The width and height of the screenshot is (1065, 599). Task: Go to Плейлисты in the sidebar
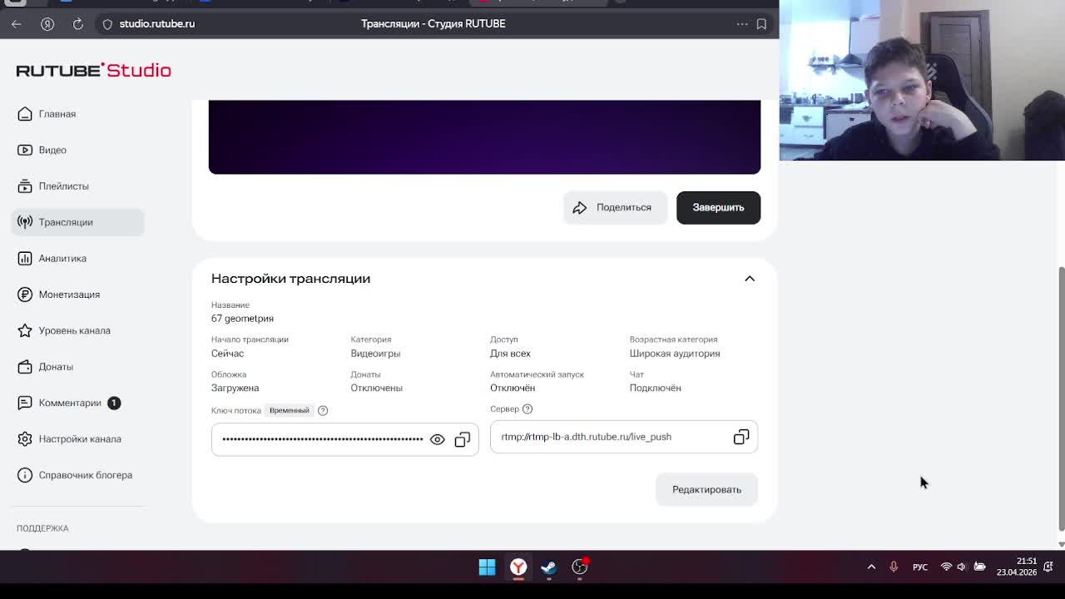pyautogui.click(x=77, y=186)
